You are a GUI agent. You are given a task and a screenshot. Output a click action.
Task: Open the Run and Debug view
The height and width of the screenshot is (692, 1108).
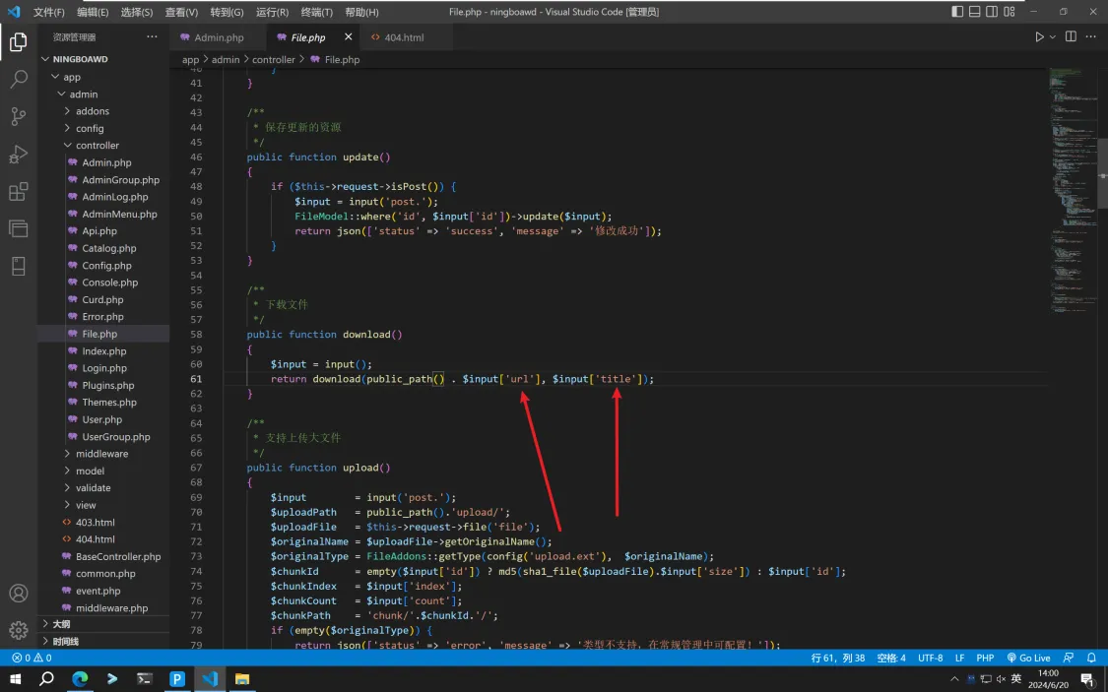click(19, 154)
